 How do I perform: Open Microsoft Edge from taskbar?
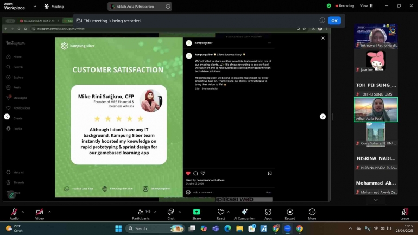coord(227,228)
